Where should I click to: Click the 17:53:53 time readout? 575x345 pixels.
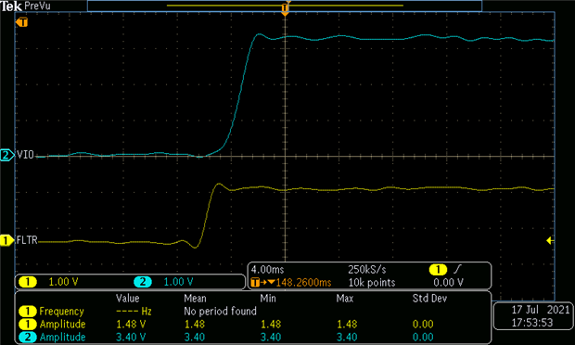(x=532, y=323)
